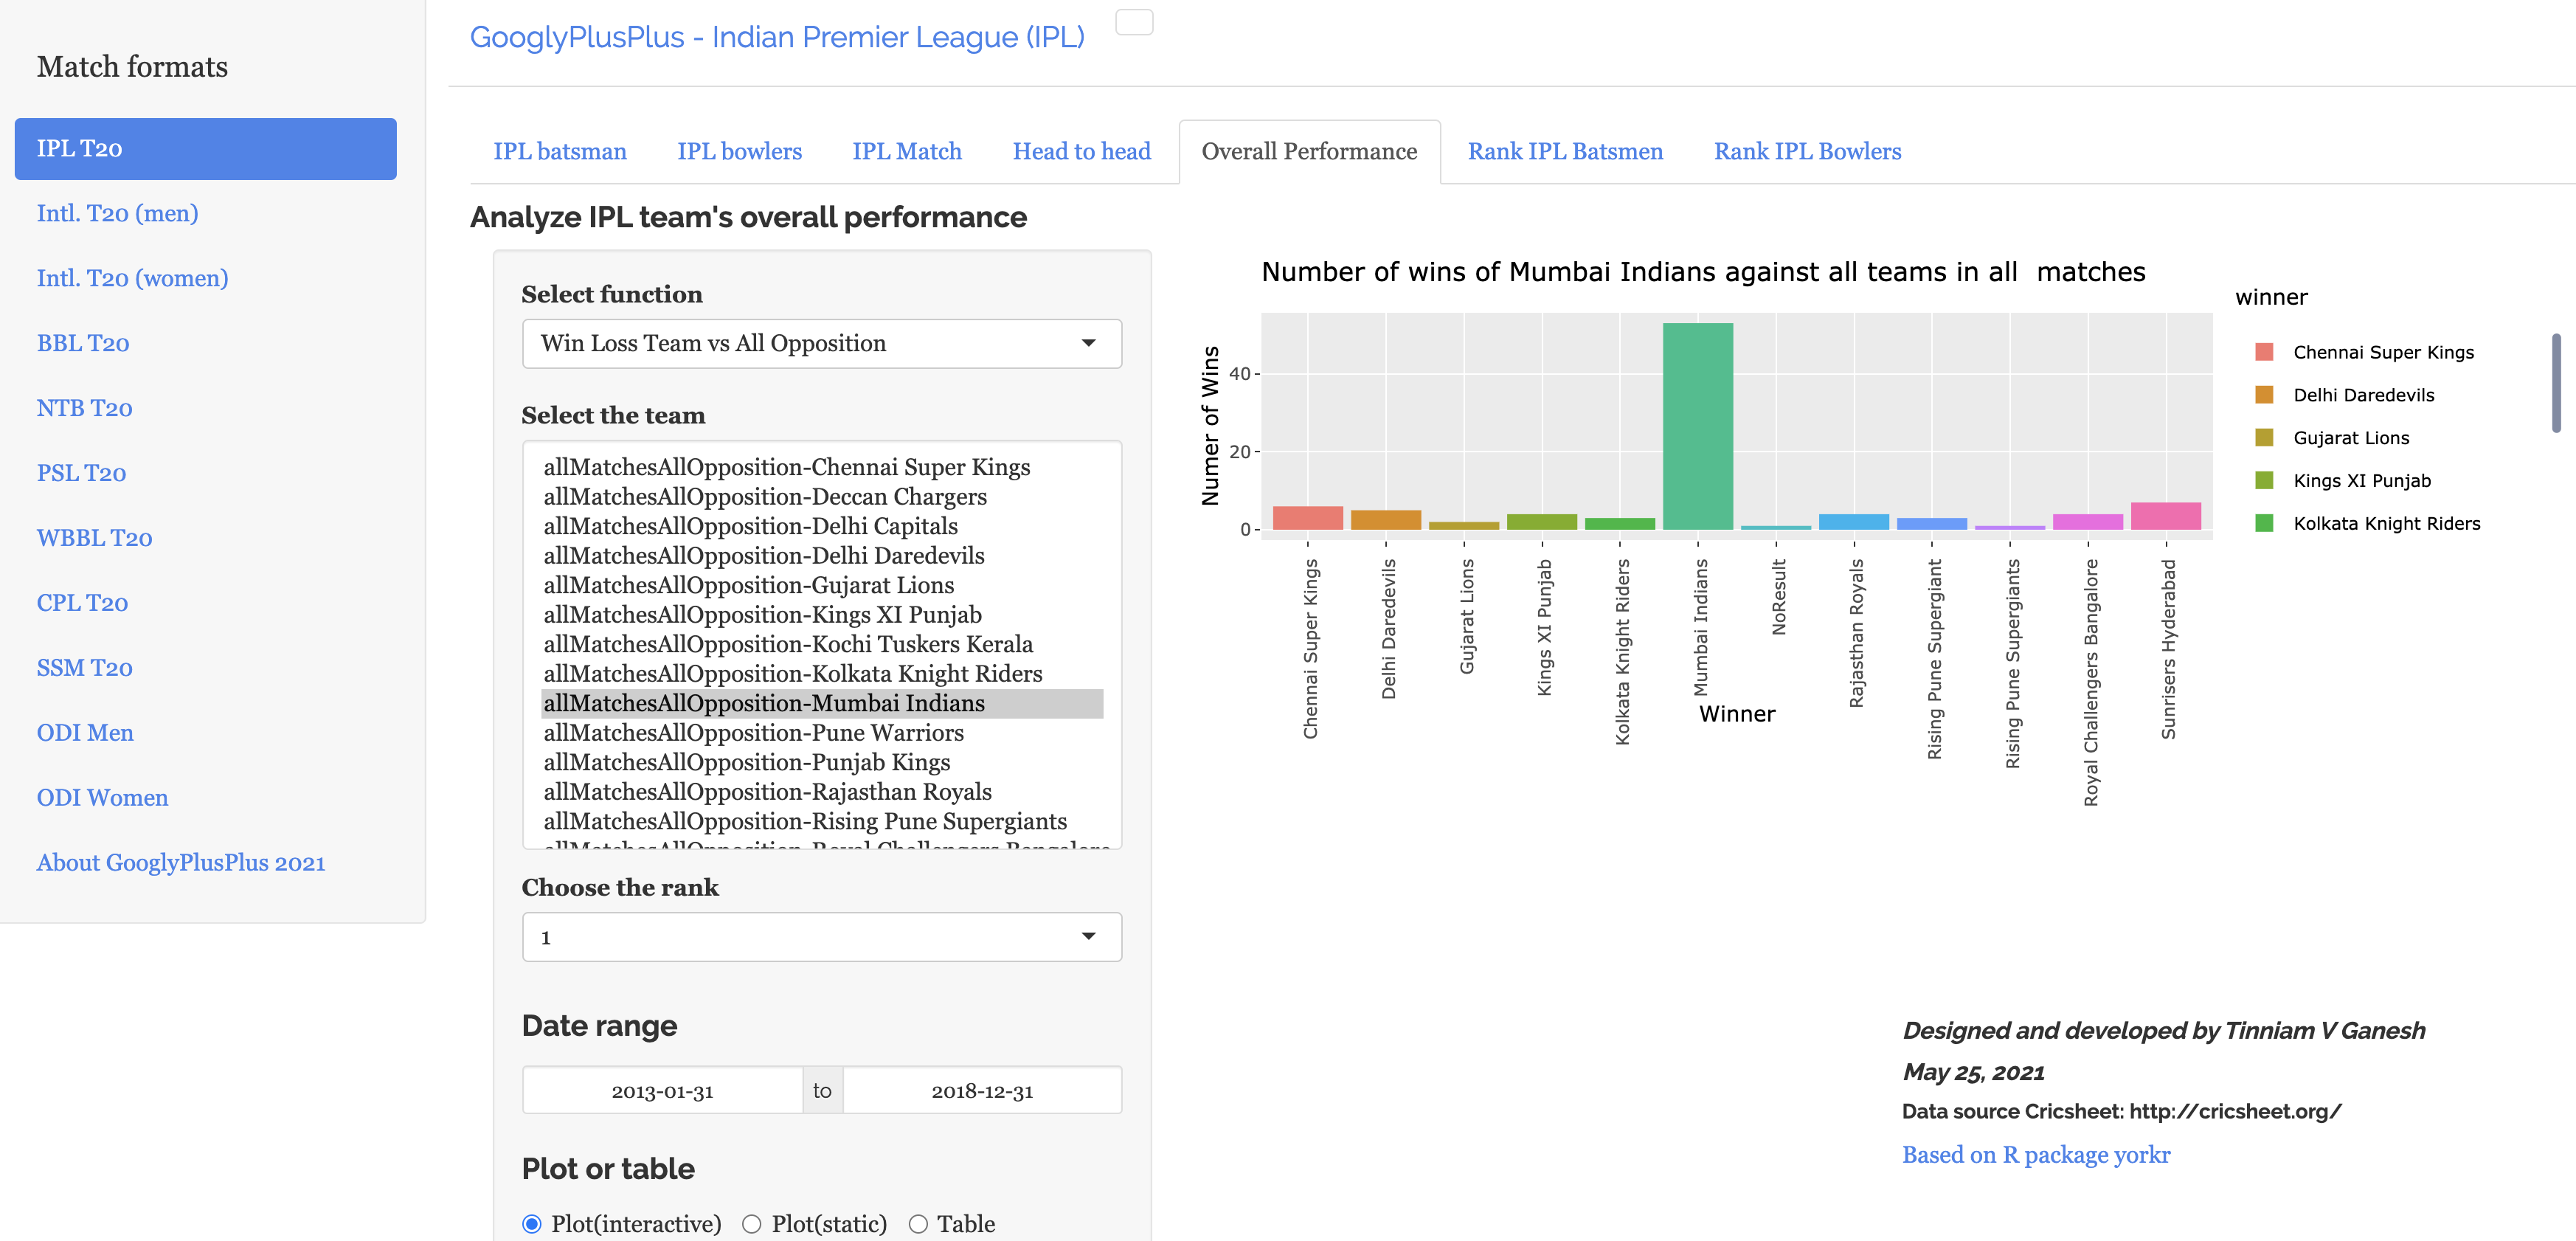Follow the Based on R package yorkr link
This screenshot has width=2576, height=1241.
point(2035,1155)
